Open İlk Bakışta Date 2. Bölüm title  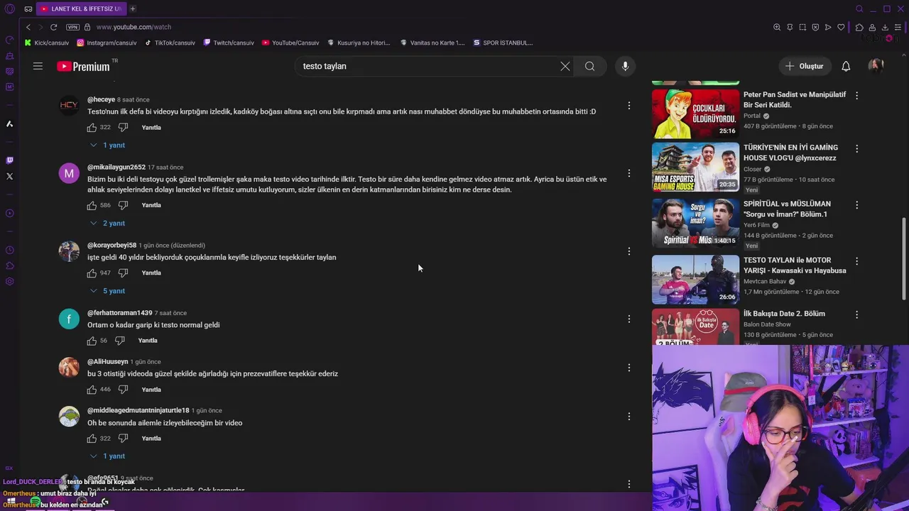(784, 314)
